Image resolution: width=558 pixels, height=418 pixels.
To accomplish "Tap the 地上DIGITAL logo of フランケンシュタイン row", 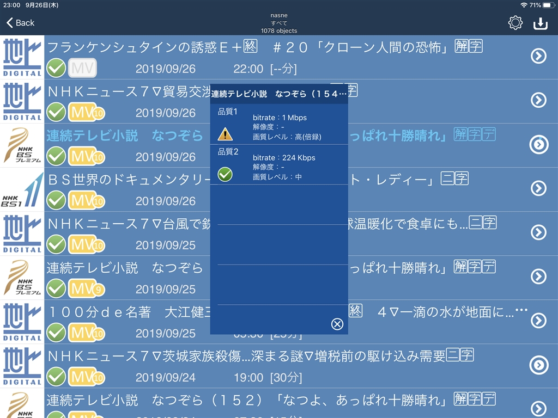I will pyautogui.click(x=22, y=57).
